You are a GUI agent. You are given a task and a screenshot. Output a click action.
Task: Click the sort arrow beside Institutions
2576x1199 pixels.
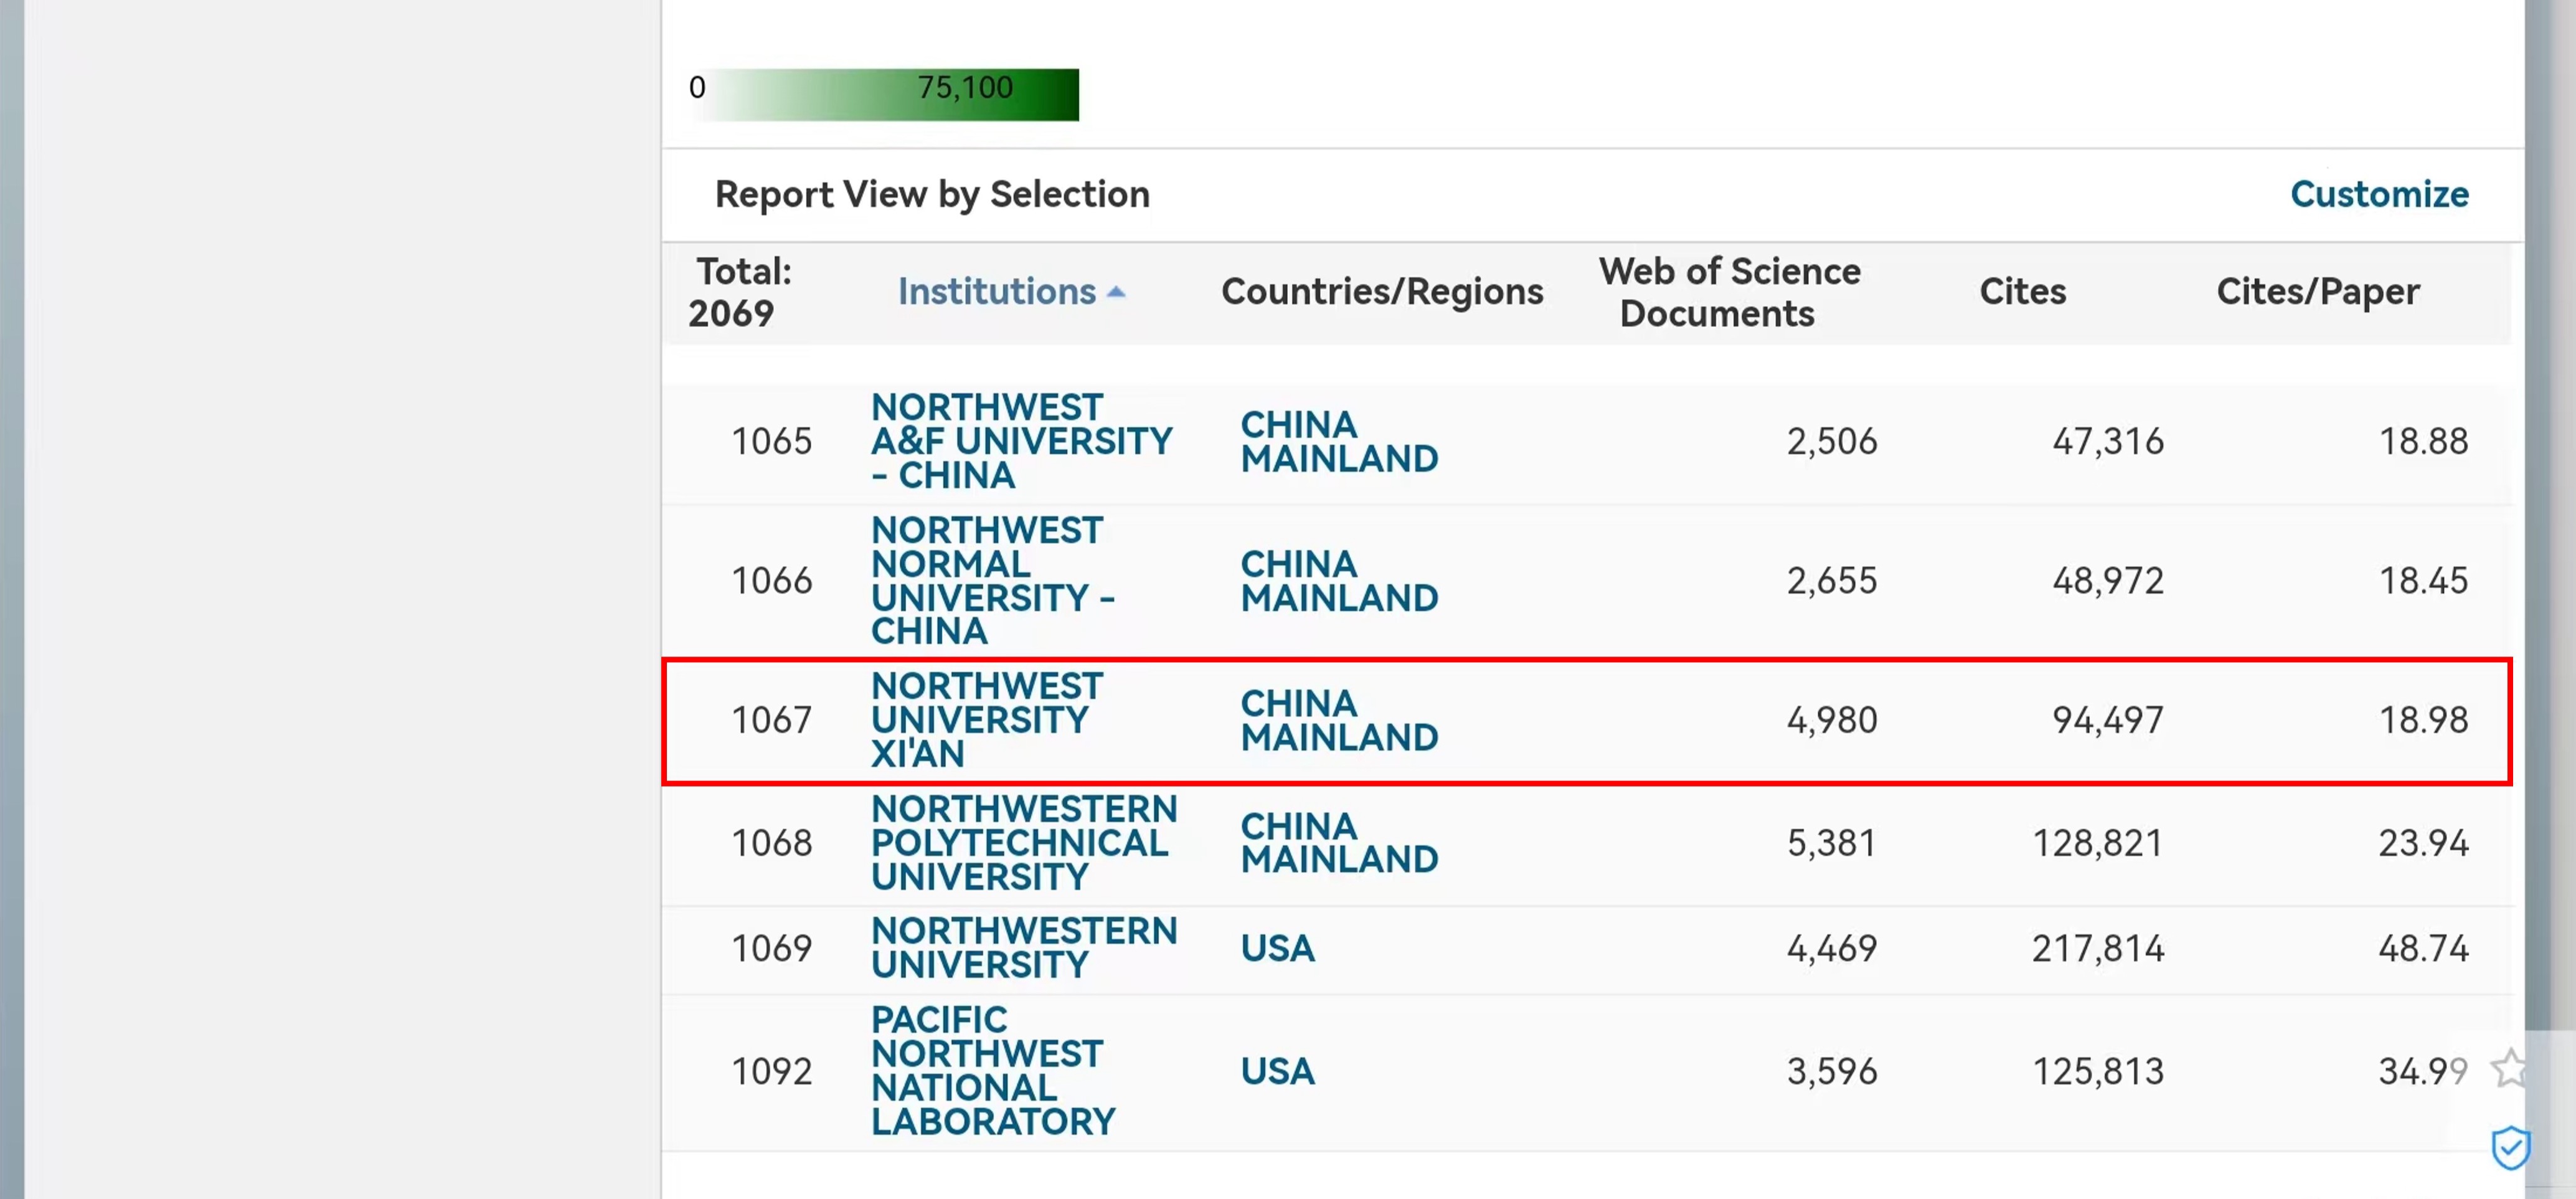coord(1116,292)
